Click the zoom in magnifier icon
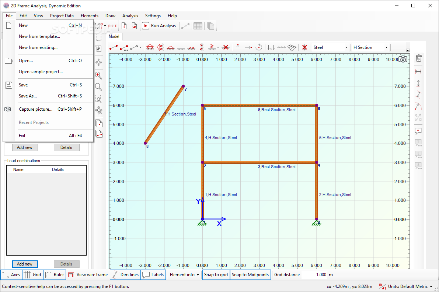439x292 pixels. 98,75
